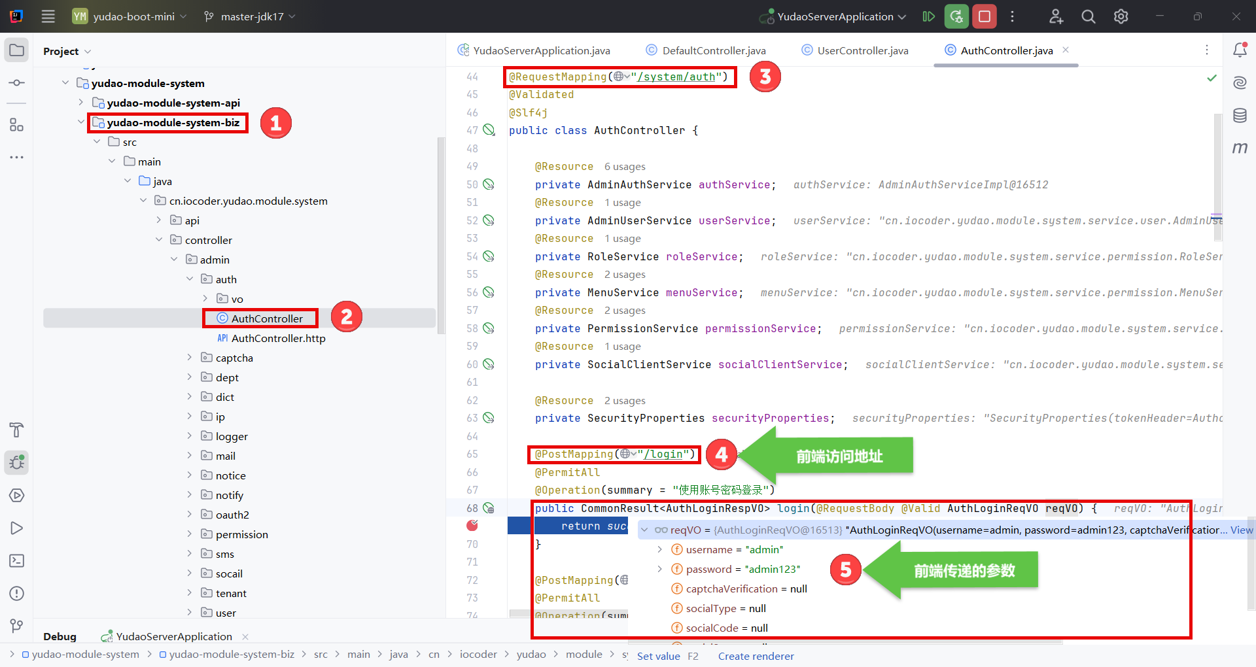Screen dimensions: 1256x667
Task: Open the Commit tool window
Action: pos(16,83)
